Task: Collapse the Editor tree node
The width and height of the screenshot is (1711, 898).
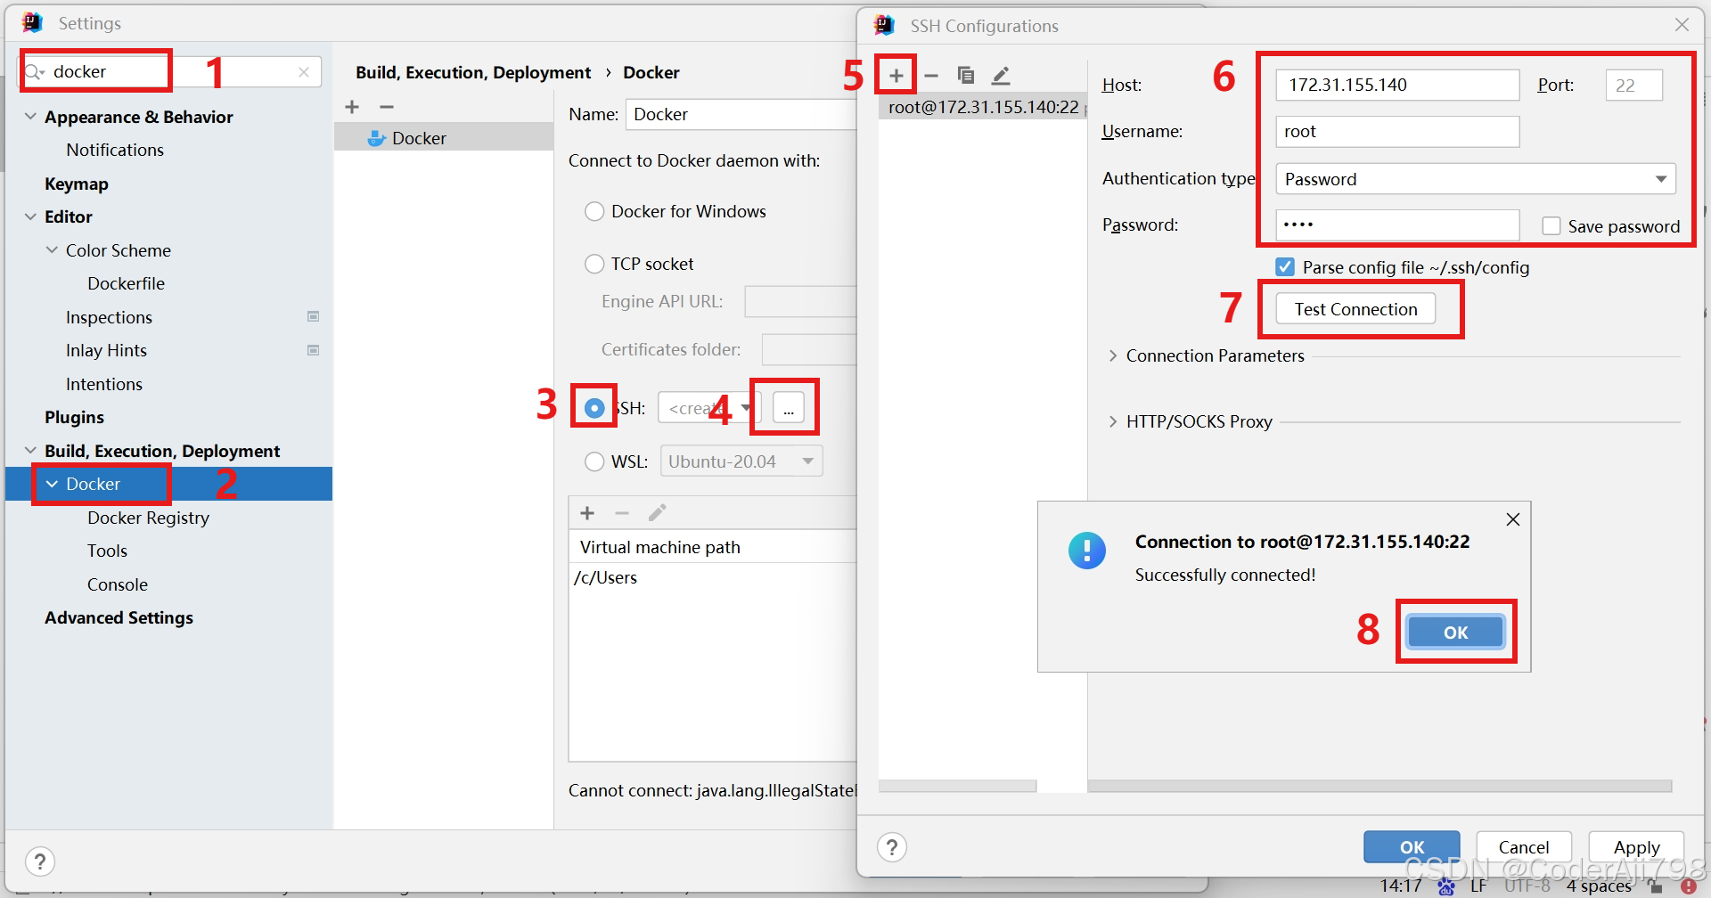Action: point(31,216)
